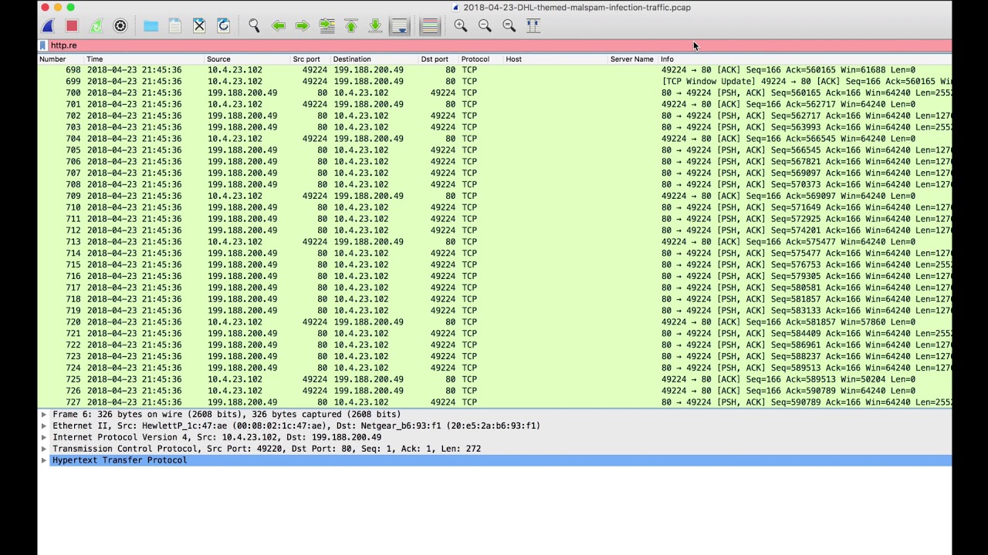Reload the capture file
Viewport: 988px width, 555px height.
tap(224, 25)
